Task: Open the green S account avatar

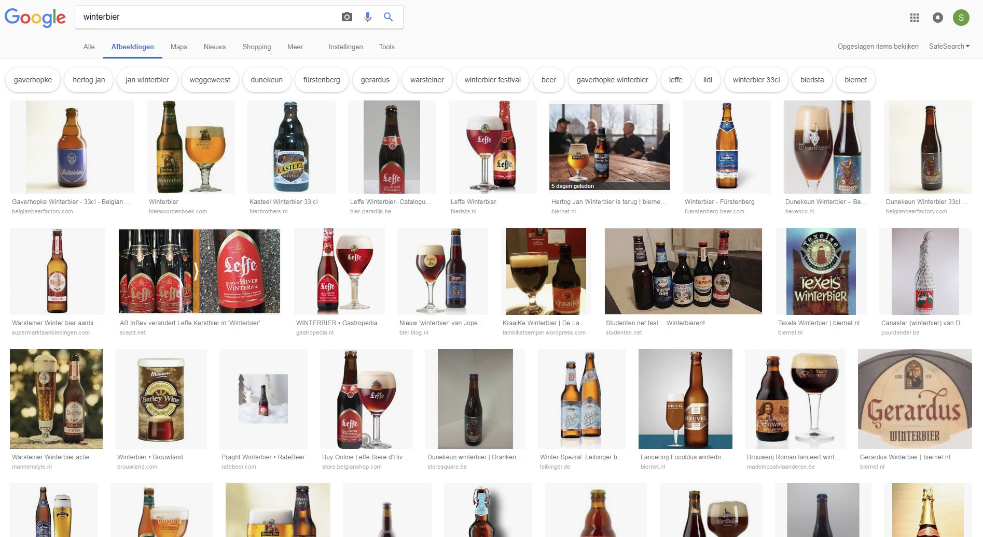Action: click(961, 18)
